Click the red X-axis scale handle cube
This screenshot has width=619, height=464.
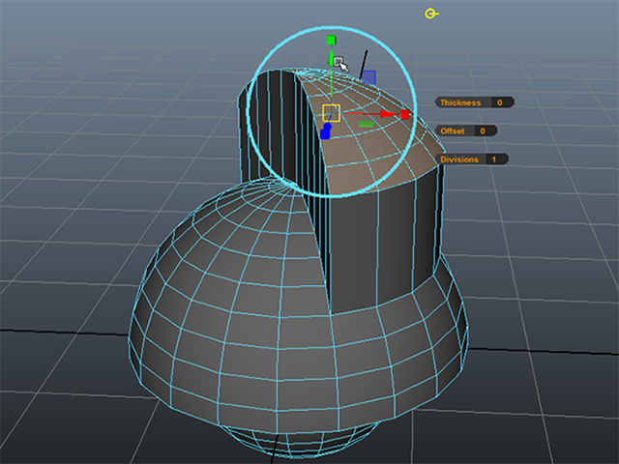coord(404,114)
